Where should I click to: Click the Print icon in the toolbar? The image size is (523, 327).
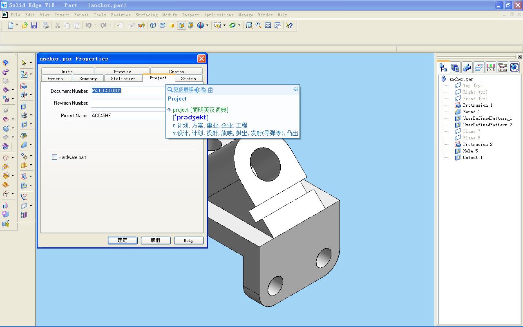point(46,25)
